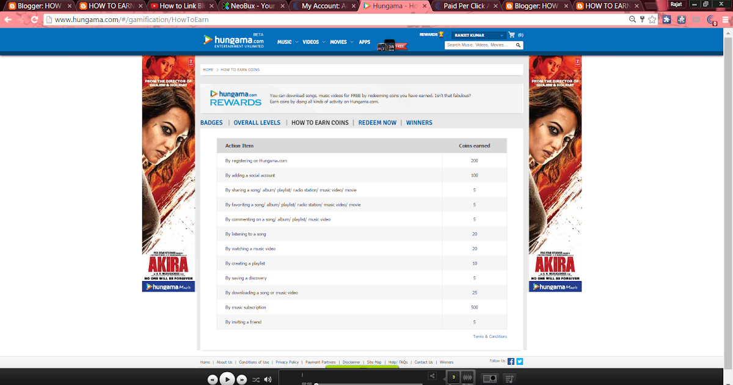Expand the VIDEOS menu dropdown arrow
The width and height of the screenshot is (733, 385).
(x=324, y=42)
